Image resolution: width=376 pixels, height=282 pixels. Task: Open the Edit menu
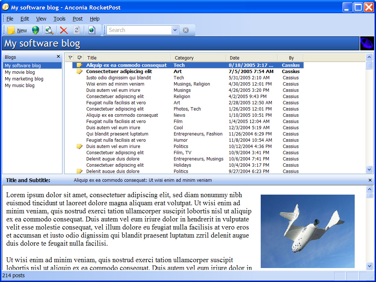(25, 19)
